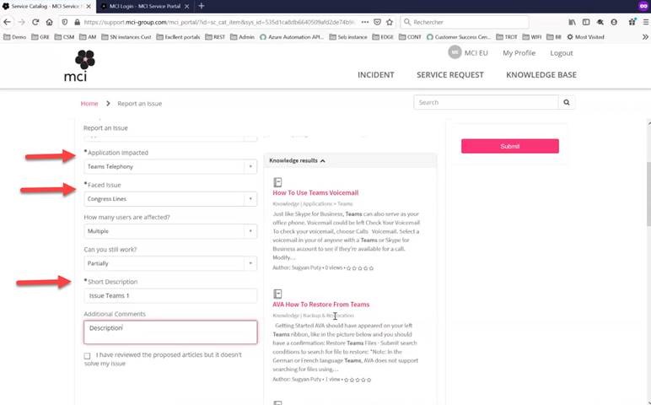Click the browser Rechercher search box
This screenshot has width=651, height=405.
pyautogui.click(x=465, y=22)
